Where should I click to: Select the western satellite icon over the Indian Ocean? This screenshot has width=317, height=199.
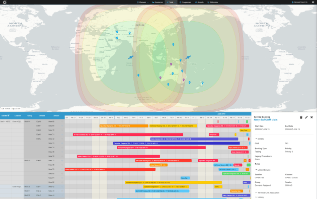[x=131, y=57]
